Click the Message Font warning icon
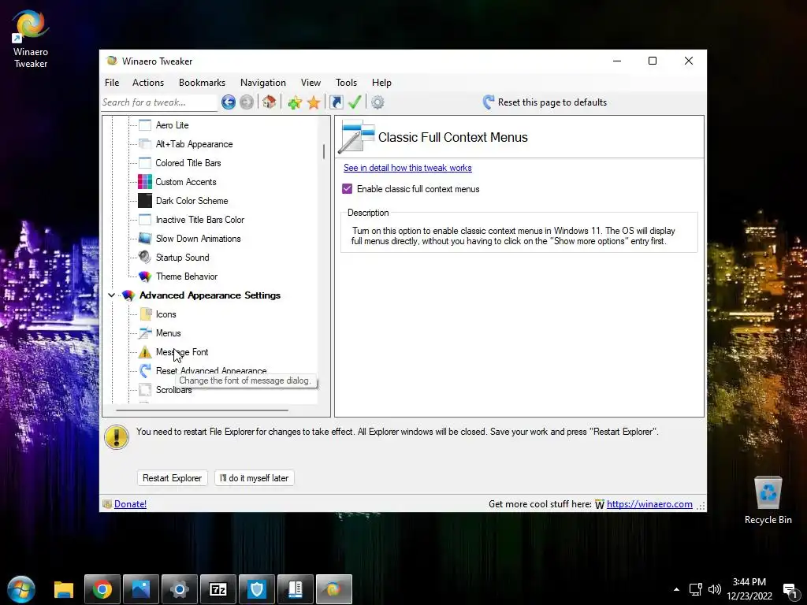Screen dimensions: 807x605 tap(145, 352)
